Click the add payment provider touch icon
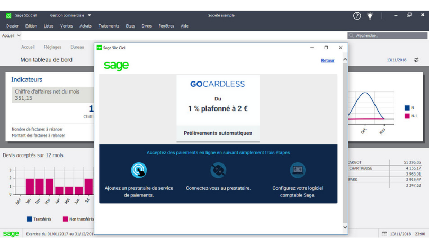429x238 pixels. pyautogui.click(x=139, y=170)
